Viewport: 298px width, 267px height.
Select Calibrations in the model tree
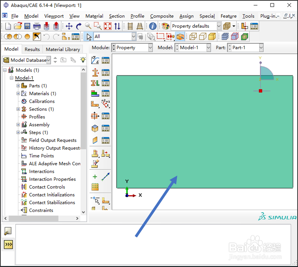(x=42, y=101)
